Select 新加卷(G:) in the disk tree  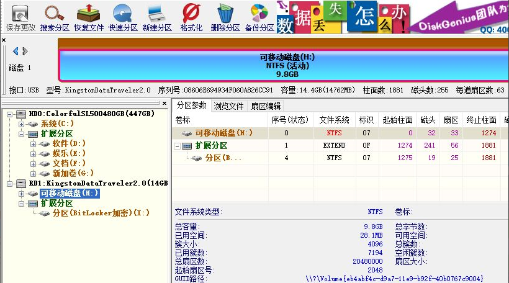pos(73,173)
